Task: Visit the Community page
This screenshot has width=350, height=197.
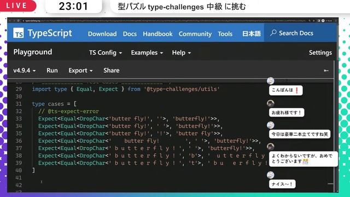Action: [195, 34]
